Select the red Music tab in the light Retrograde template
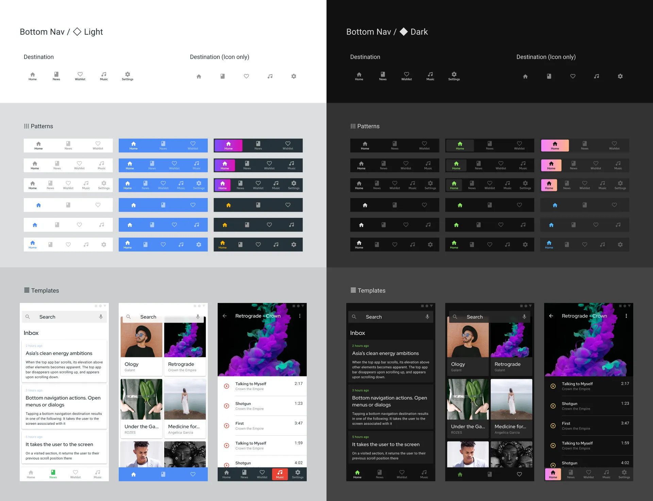The width and height of the screenshot is (653, 501). tap(280, 474)
